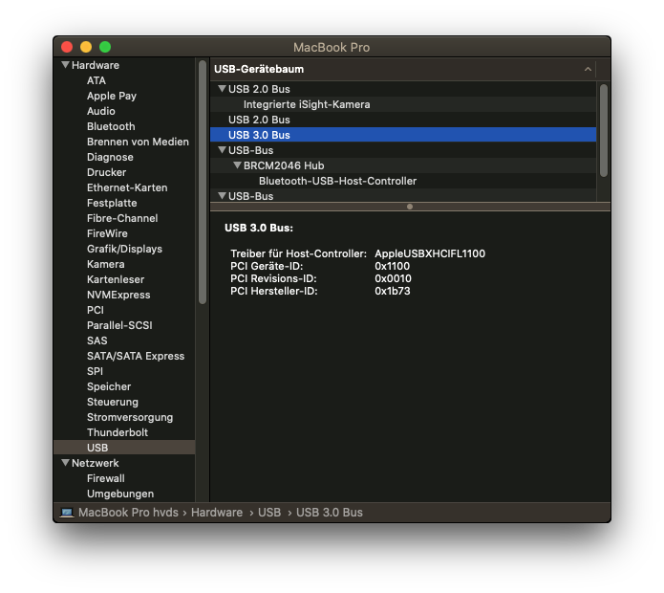This screenshot has height=593, width=664.
Task: Select Integrierte iSight-Kamera device row
Action: point(403,104)
